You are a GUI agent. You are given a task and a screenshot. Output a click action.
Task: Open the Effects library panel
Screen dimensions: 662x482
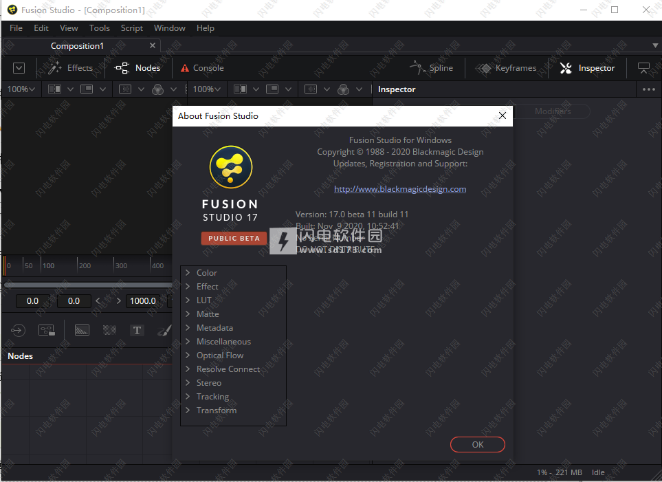tap(71, 68)
